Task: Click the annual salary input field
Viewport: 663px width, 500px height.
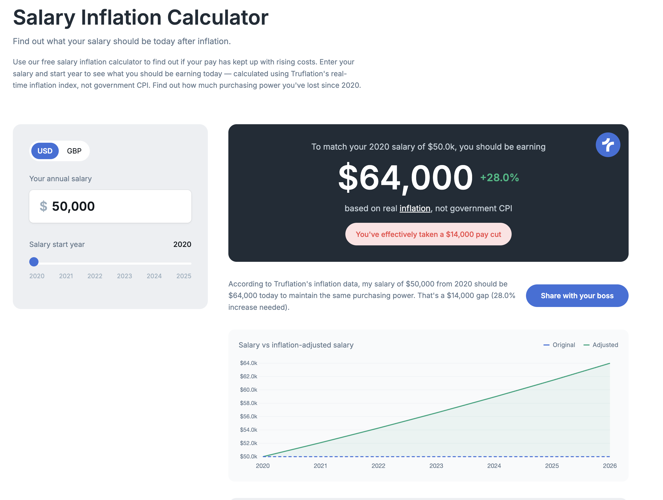Action: (x=120, y=206)
